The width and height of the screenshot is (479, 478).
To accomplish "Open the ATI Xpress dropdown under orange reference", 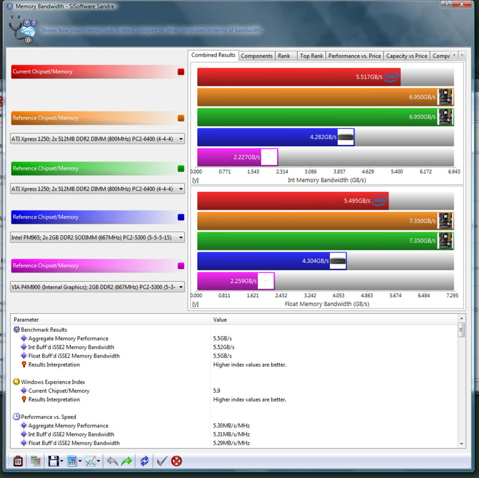I will 98,139.
